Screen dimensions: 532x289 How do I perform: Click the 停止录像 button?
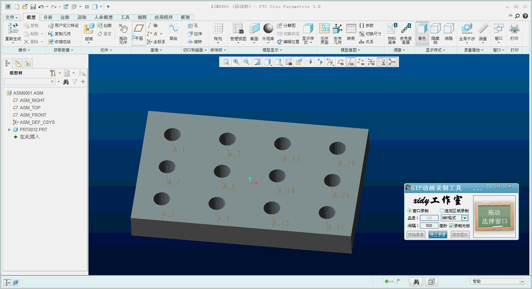point(438,235)
